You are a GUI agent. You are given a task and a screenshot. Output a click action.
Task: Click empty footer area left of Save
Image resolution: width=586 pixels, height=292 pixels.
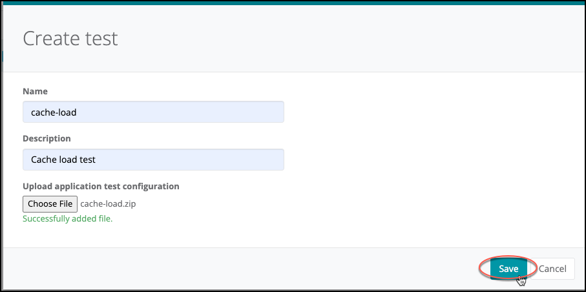tap(258, 269)
